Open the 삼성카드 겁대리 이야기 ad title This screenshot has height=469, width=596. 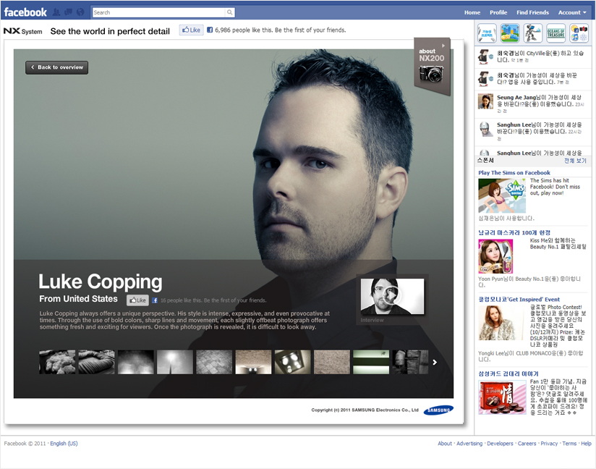coord(508,374)
